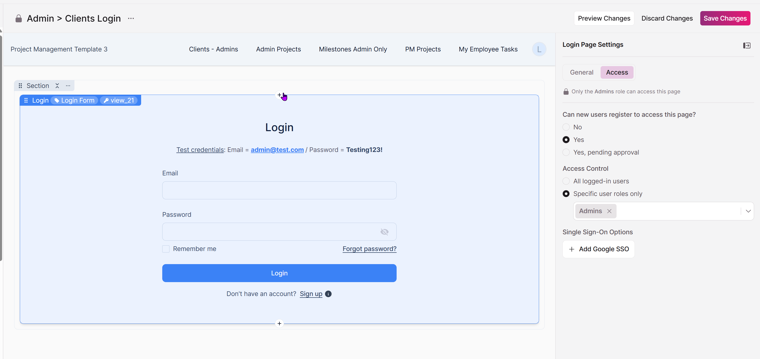Click the Login view label
Screen dimensions: 760x359
pos(40,101)
